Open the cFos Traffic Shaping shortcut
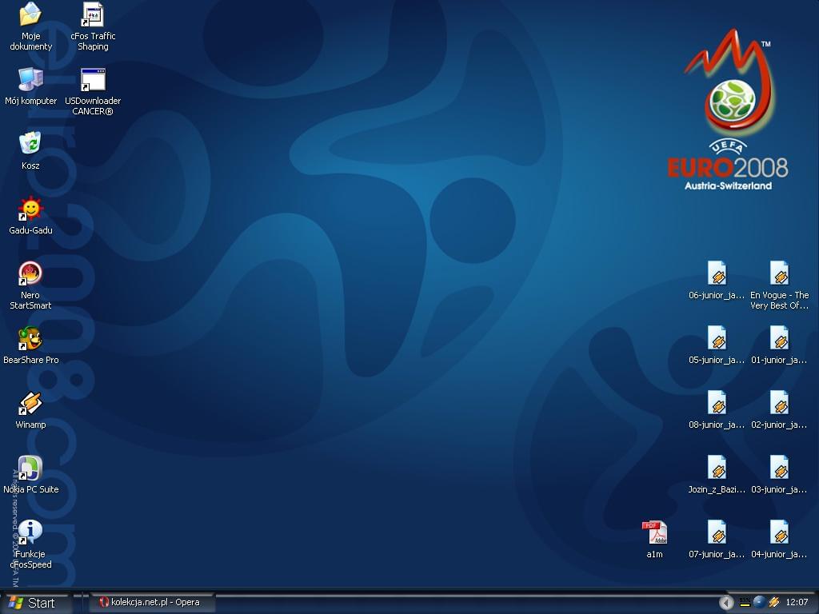 (93, 16)
